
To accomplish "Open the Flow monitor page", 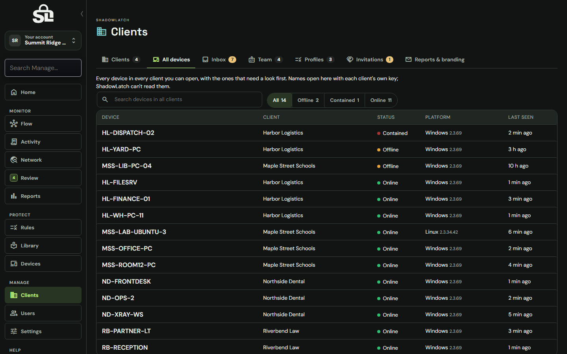I will (x=43, y=124).
